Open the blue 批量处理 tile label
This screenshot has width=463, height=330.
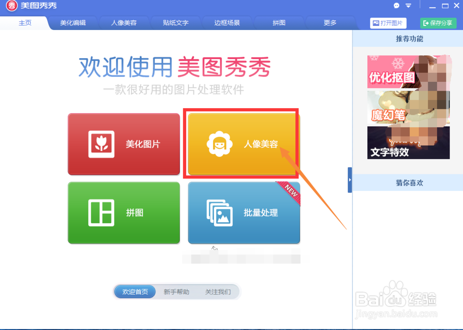(x=261, y=213)
